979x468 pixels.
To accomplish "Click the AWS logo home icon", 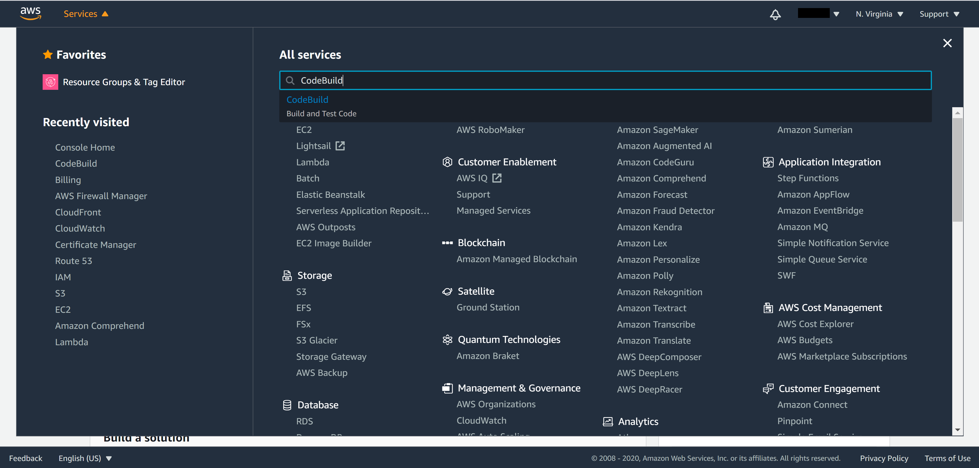I will 30,14.
